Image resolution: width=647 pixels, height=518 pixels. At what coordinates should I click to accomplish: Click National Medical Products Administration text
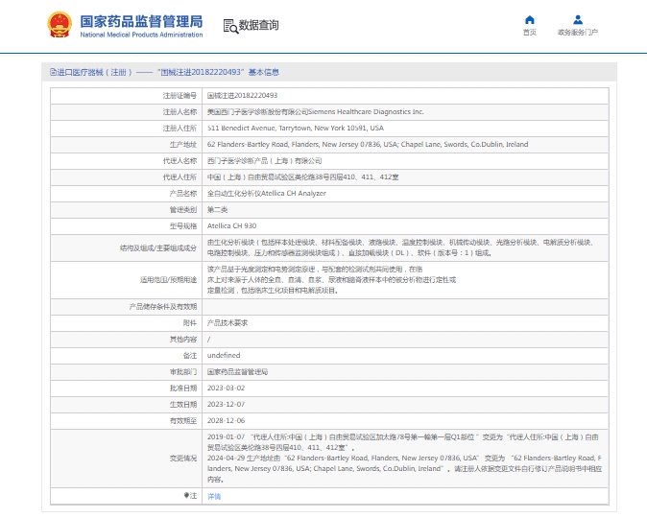(141, 35)
